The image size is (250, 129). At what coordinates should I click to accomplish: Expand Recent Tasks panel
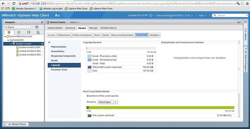click(x=16, y=124)
